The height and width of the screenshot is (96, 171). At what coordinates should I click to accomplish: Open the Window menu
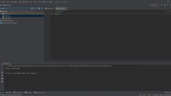tap(45, 2)
